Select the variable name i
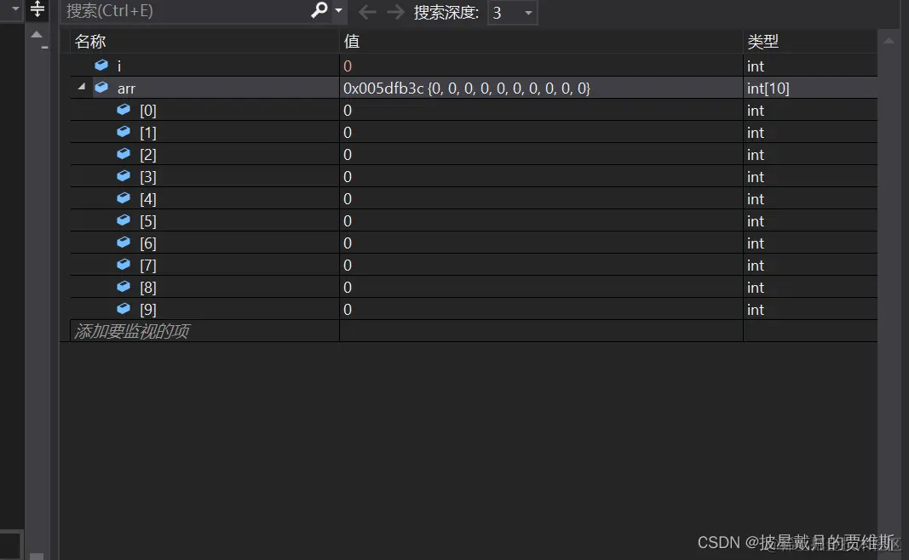909x560 pixels. click(119, 66)
